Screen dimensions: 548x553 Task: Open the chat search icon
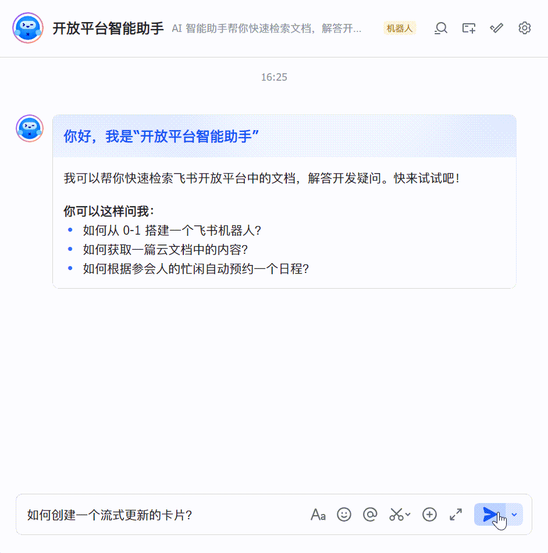[441, 28]
